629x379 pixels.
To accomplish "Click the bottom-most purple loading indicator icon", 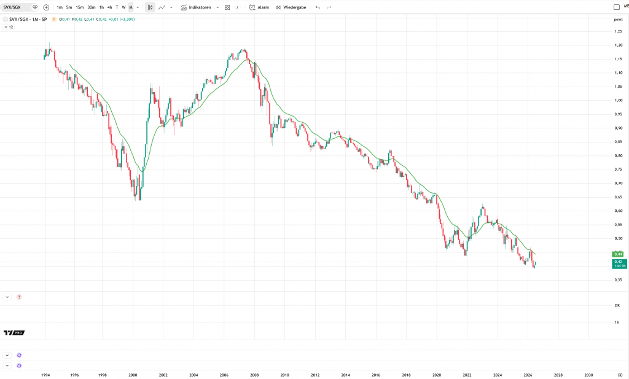I will pyautogui.click(x=19, y=365).
